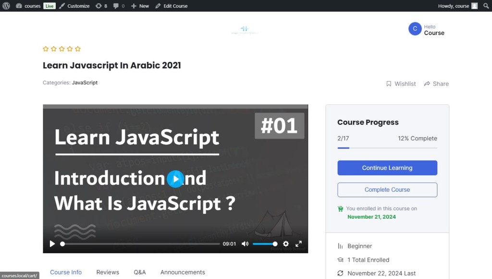
Task: Click the course title Learn Javascript In Arabic 2021
Action: pos(111,65)
